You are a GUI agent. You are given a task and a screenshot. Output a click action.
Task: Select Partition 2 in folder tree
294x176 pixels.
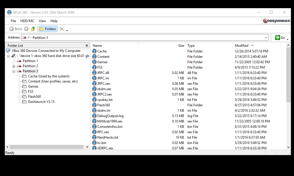(x=30, y=66)
